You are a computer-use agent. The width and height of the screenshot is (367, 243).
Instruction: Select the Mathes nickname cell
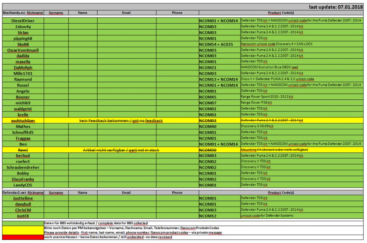(23, 126)
